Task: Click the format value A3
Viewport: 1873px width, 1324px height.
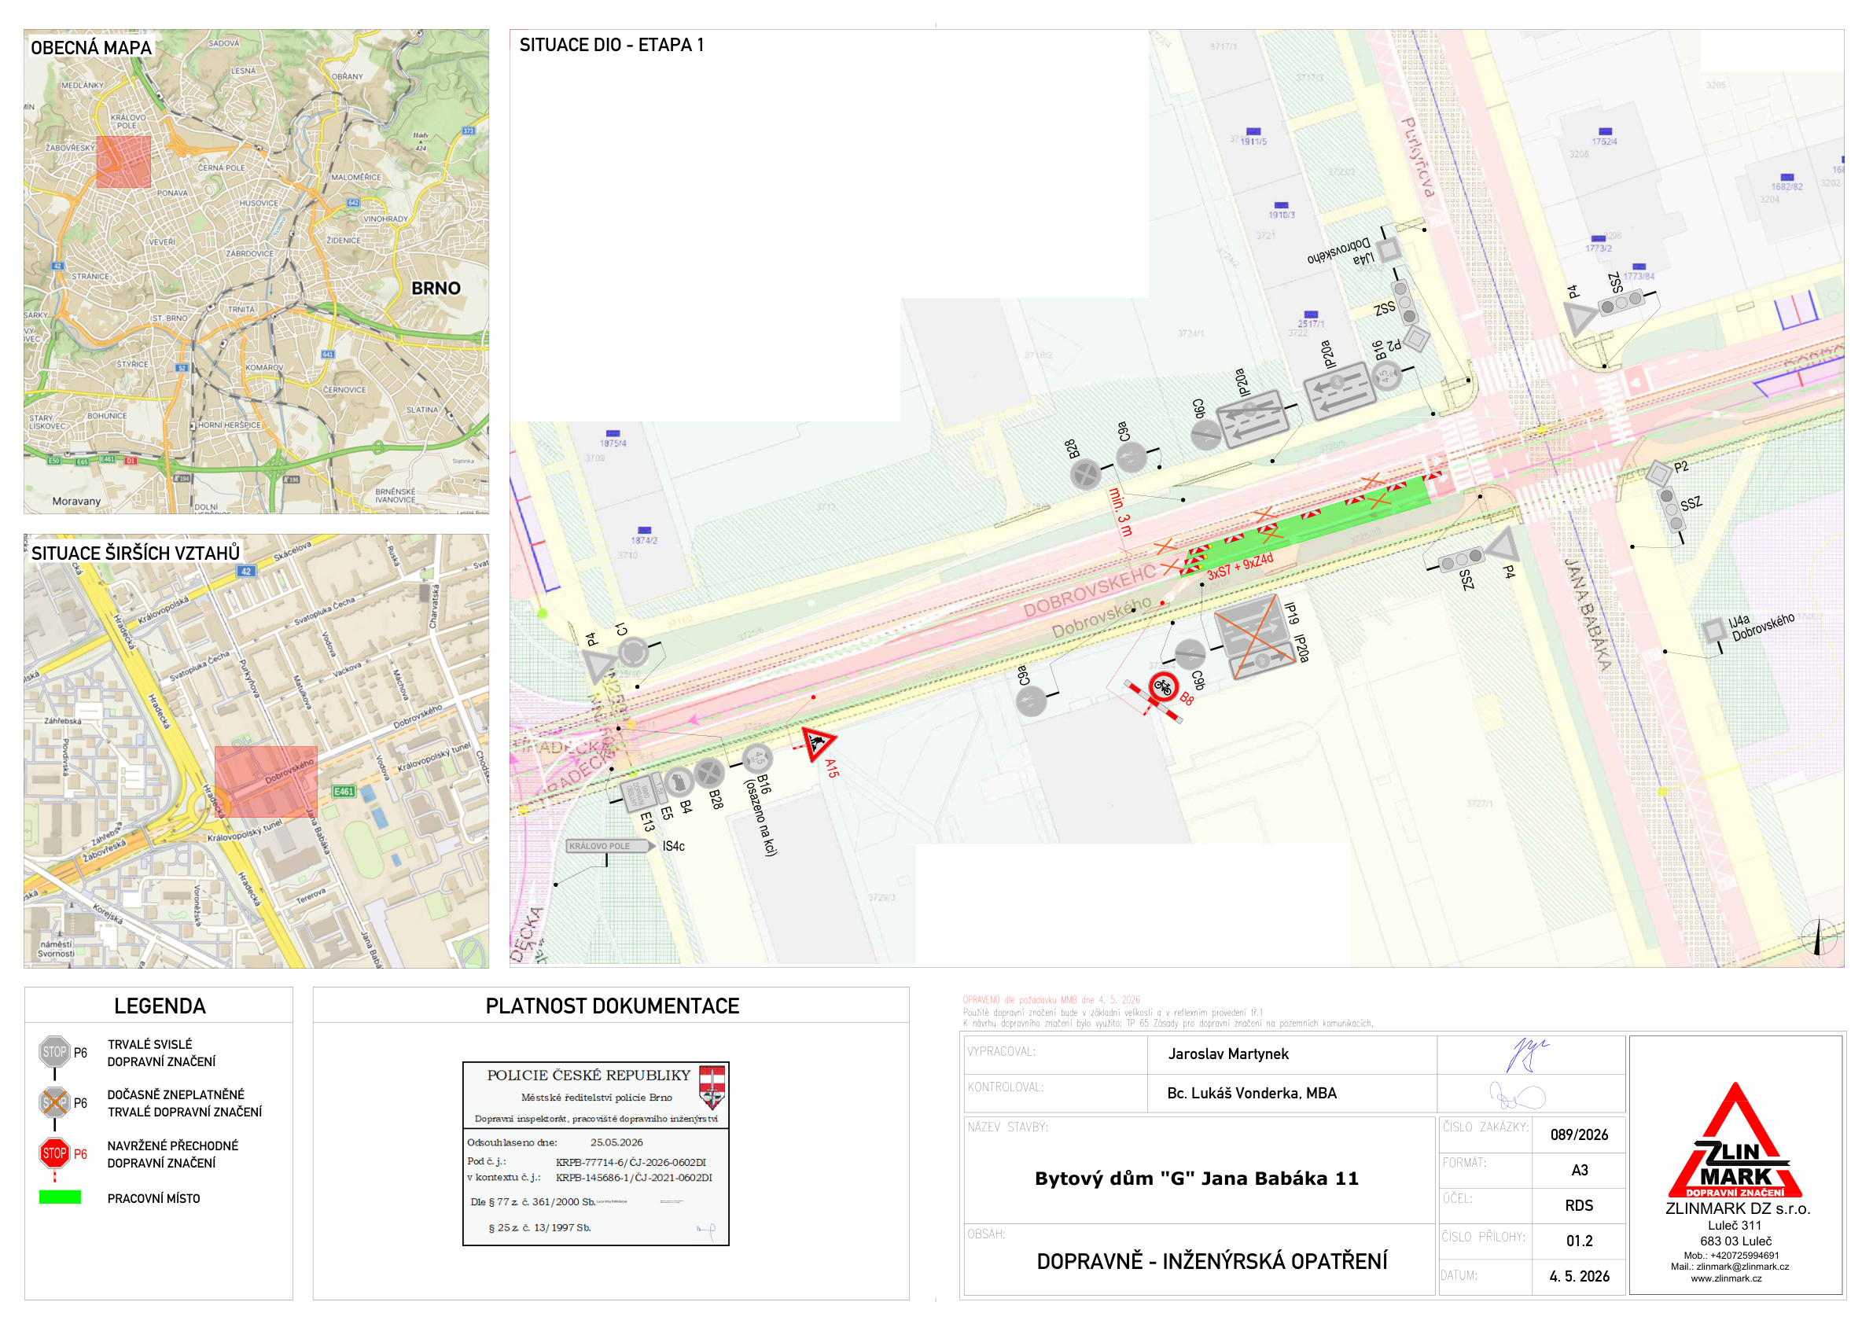Action: [x=1580, y=1170]
